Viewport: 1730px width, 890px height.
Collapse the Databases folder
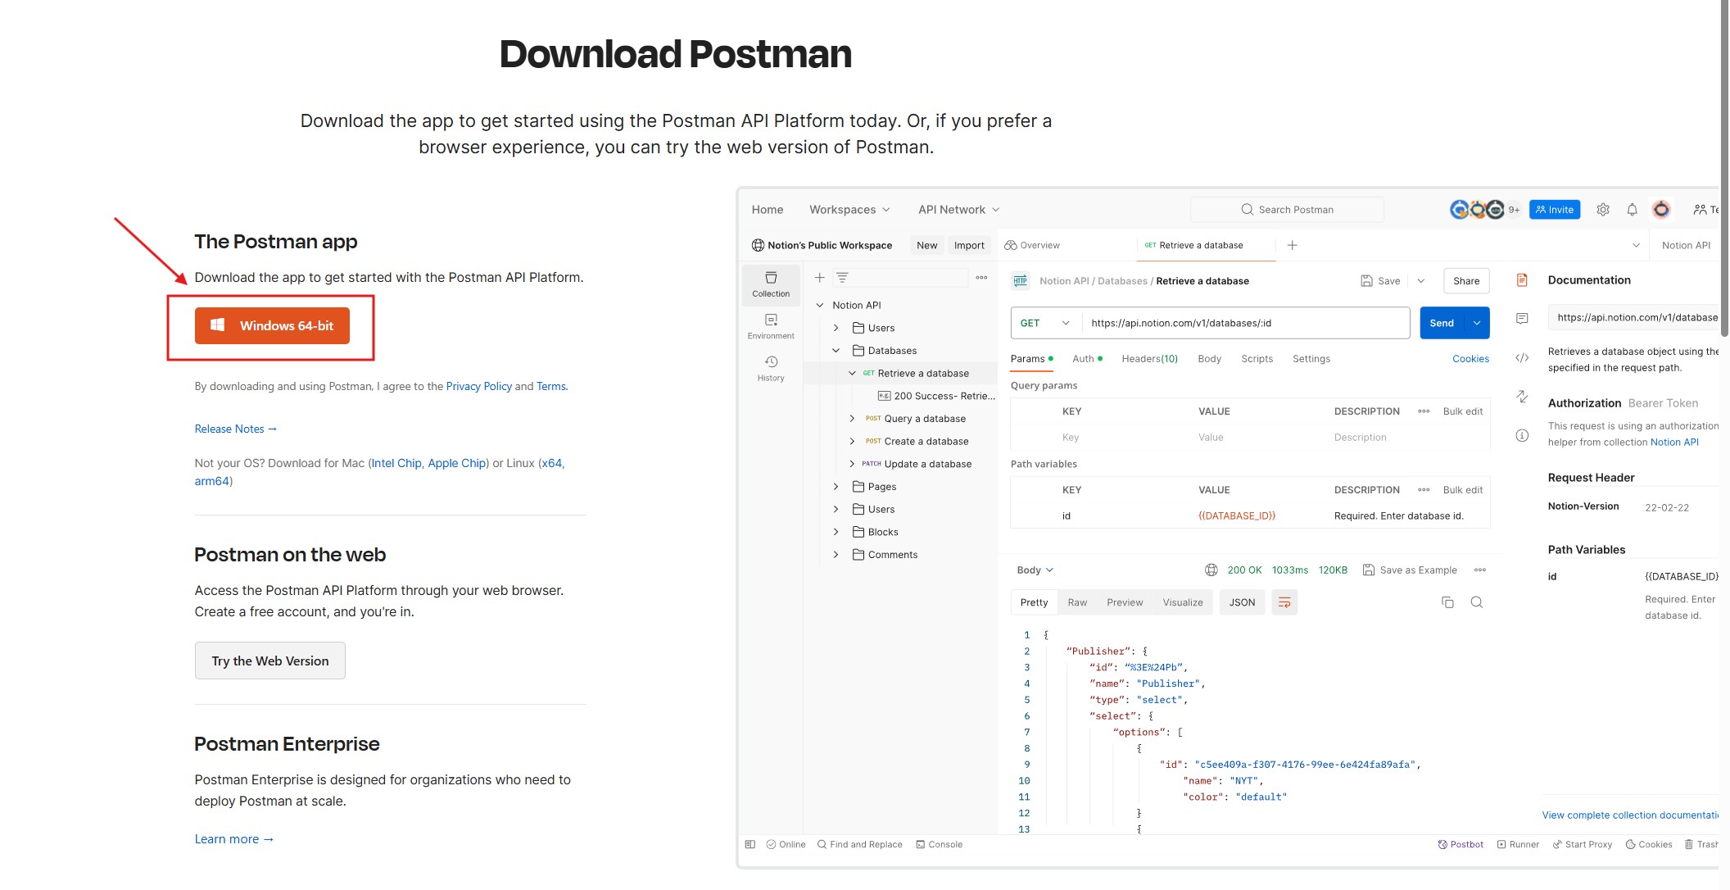tap(836, 351)
